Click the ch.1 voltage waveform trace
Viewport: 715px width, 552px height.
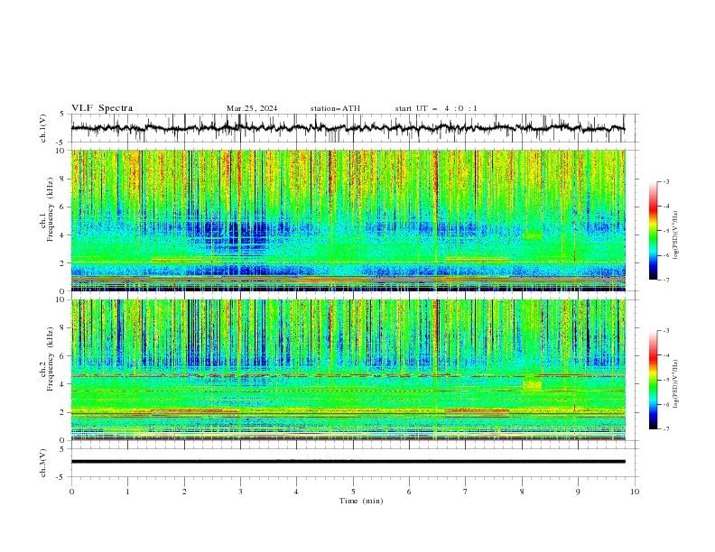(x=348, y=128)
